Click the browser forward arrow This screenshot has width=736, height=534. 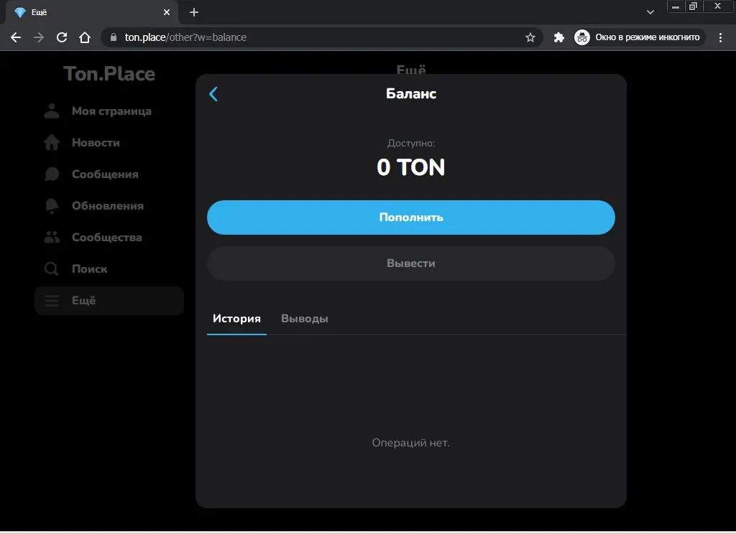pyautogui.click(x=39, y=37)
